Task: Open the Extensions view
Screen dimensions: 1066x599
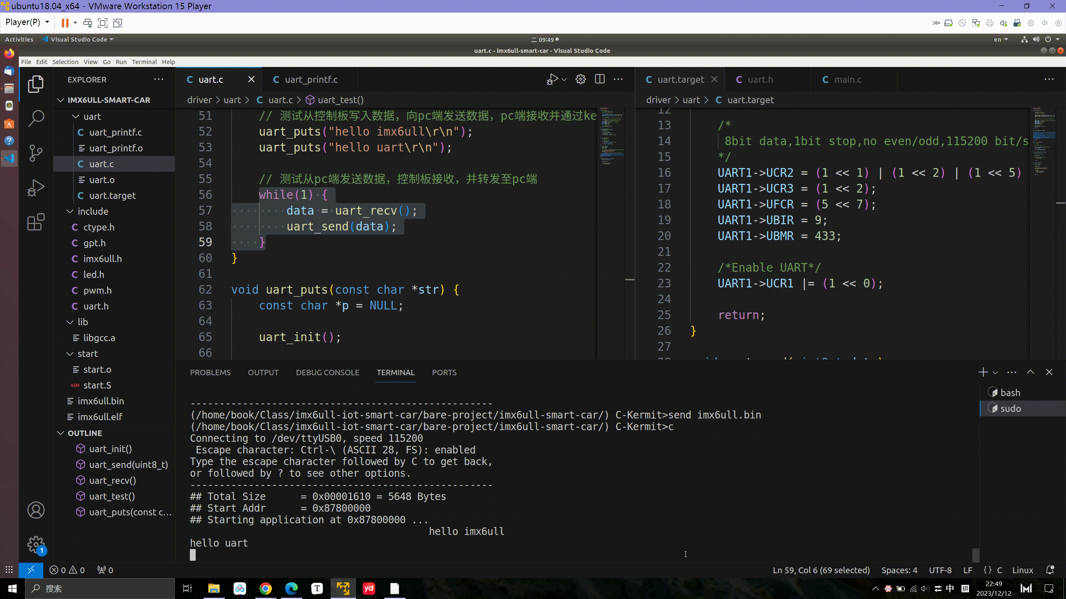Action: tap(36, 223)
